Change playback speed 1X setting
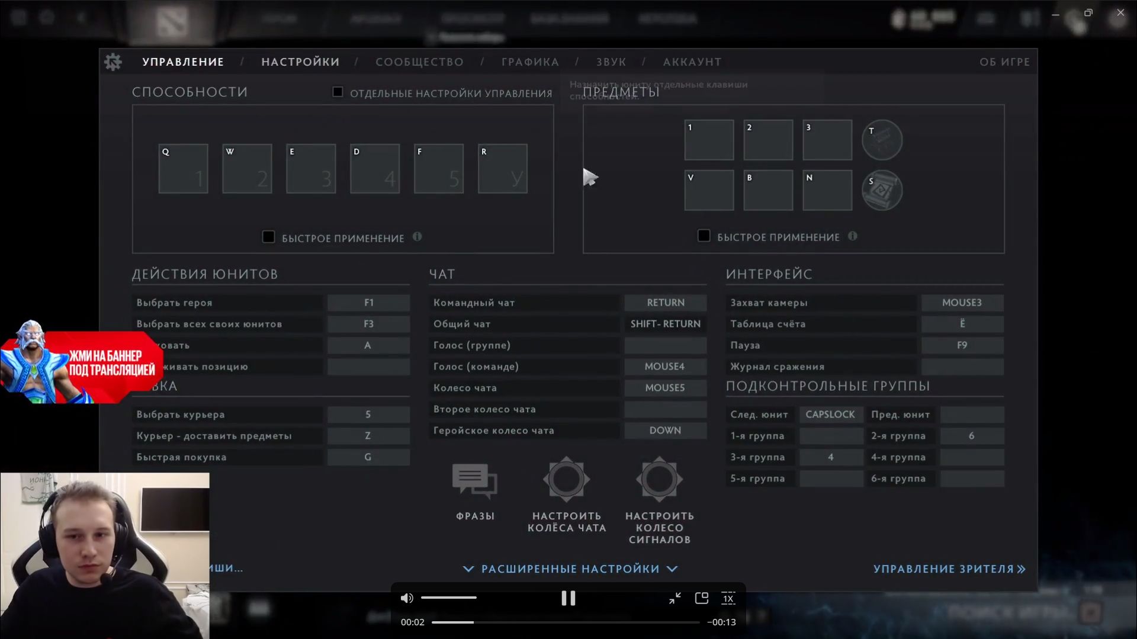Image resolution: width=1137 pixels, height=639 pixels. [x=728, y=598]
